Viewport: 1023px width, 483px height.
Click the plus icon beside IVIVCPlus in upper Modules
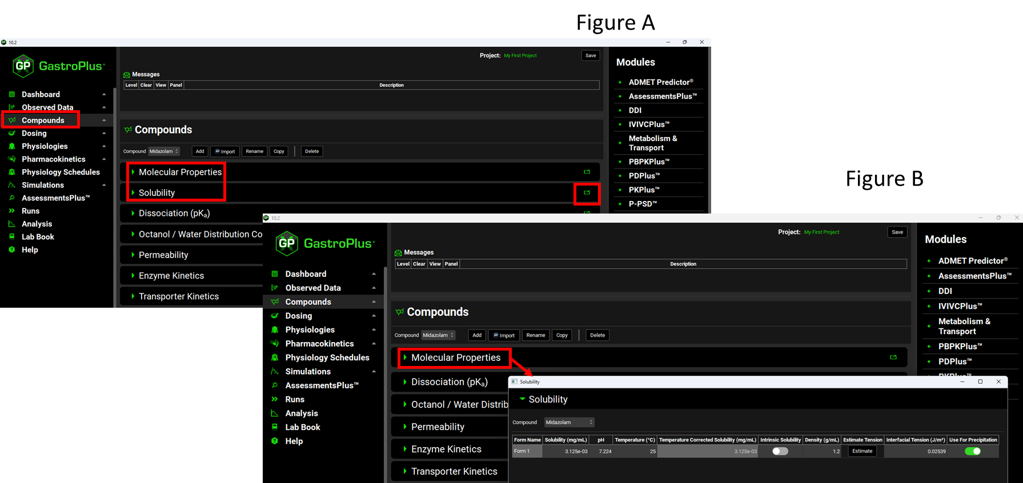click(620, 124)
